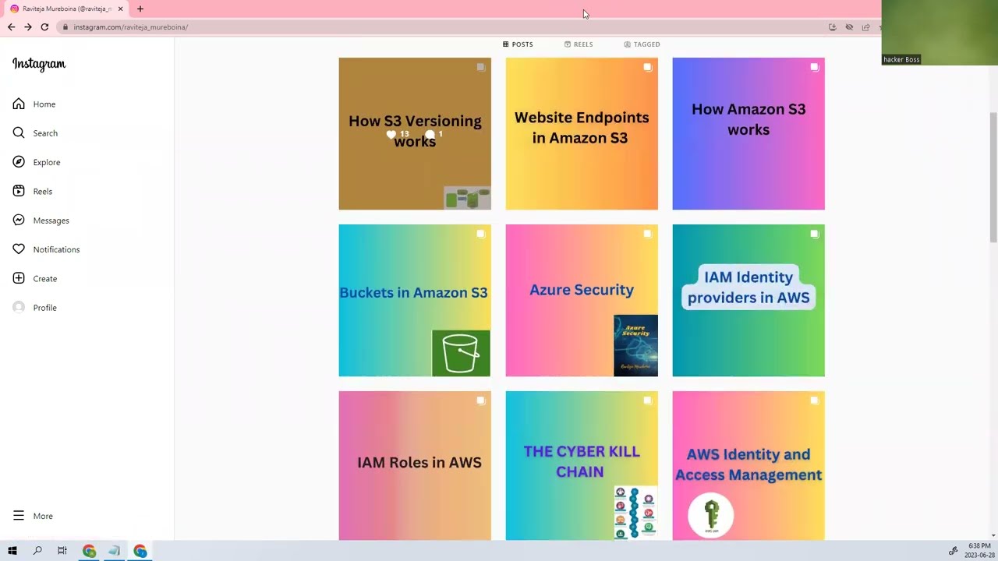This screenshot has width=998, height=561.
Task: Switch to the Tagged tab
Action: point(642,44)
